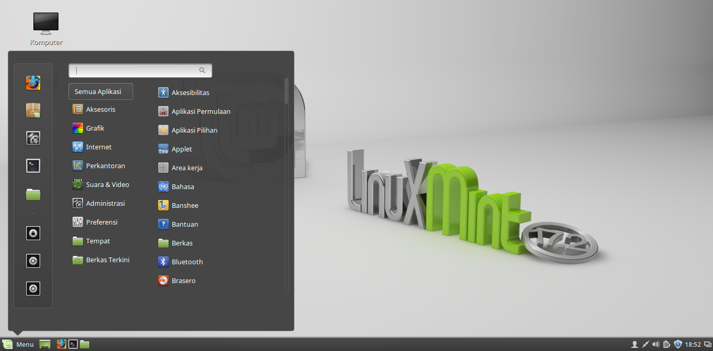The height and width of the screenshot is (351, 713).
Task: Click the lock screen icon in the sidebar
Action: coord(33,233)
